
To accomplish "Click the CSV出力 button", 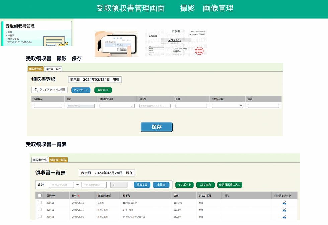I will tap(206, 185).
